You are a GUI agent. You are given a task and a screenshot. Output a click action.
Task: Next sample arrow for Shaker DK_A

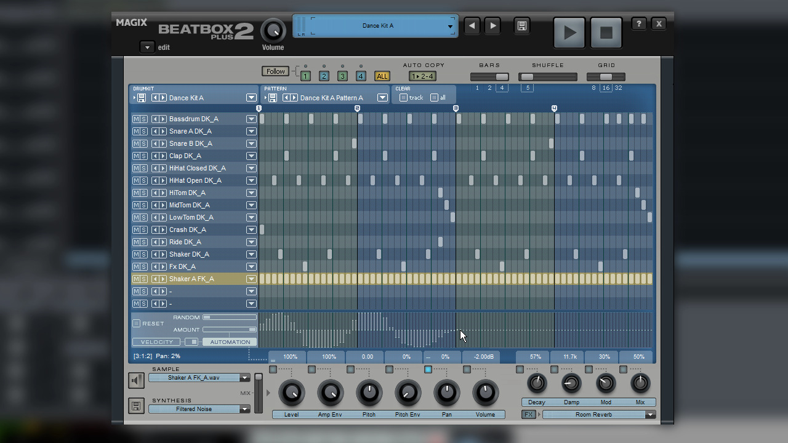click(163, 254)
